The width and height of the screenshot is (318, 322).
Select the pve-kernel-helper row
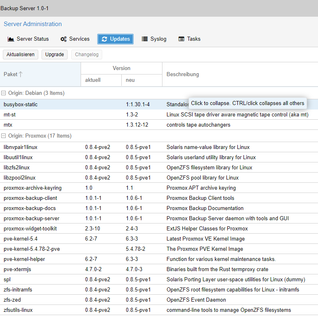coord(159,259)
